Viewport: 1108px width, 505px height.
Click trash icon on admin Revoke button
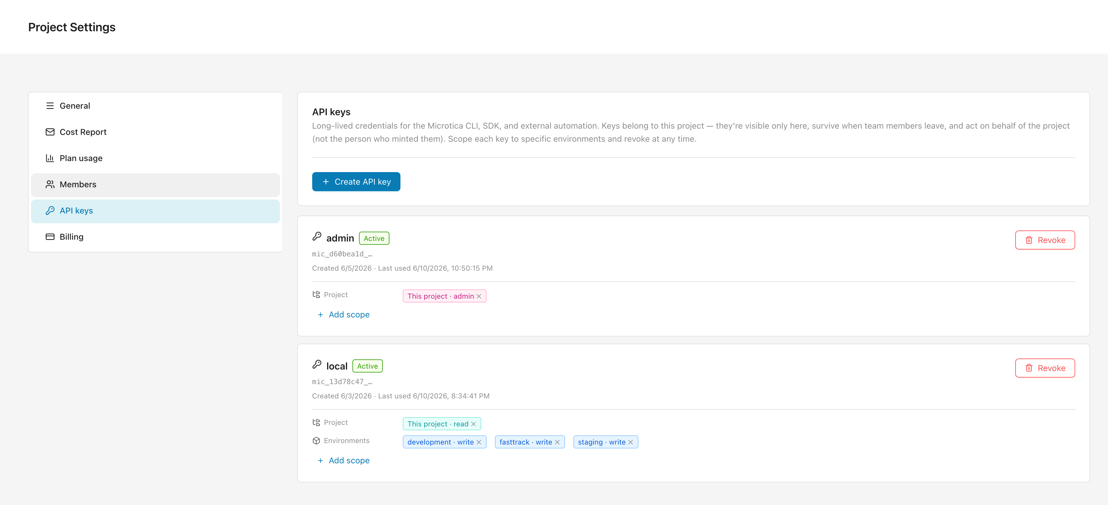tap(1028, 240)
